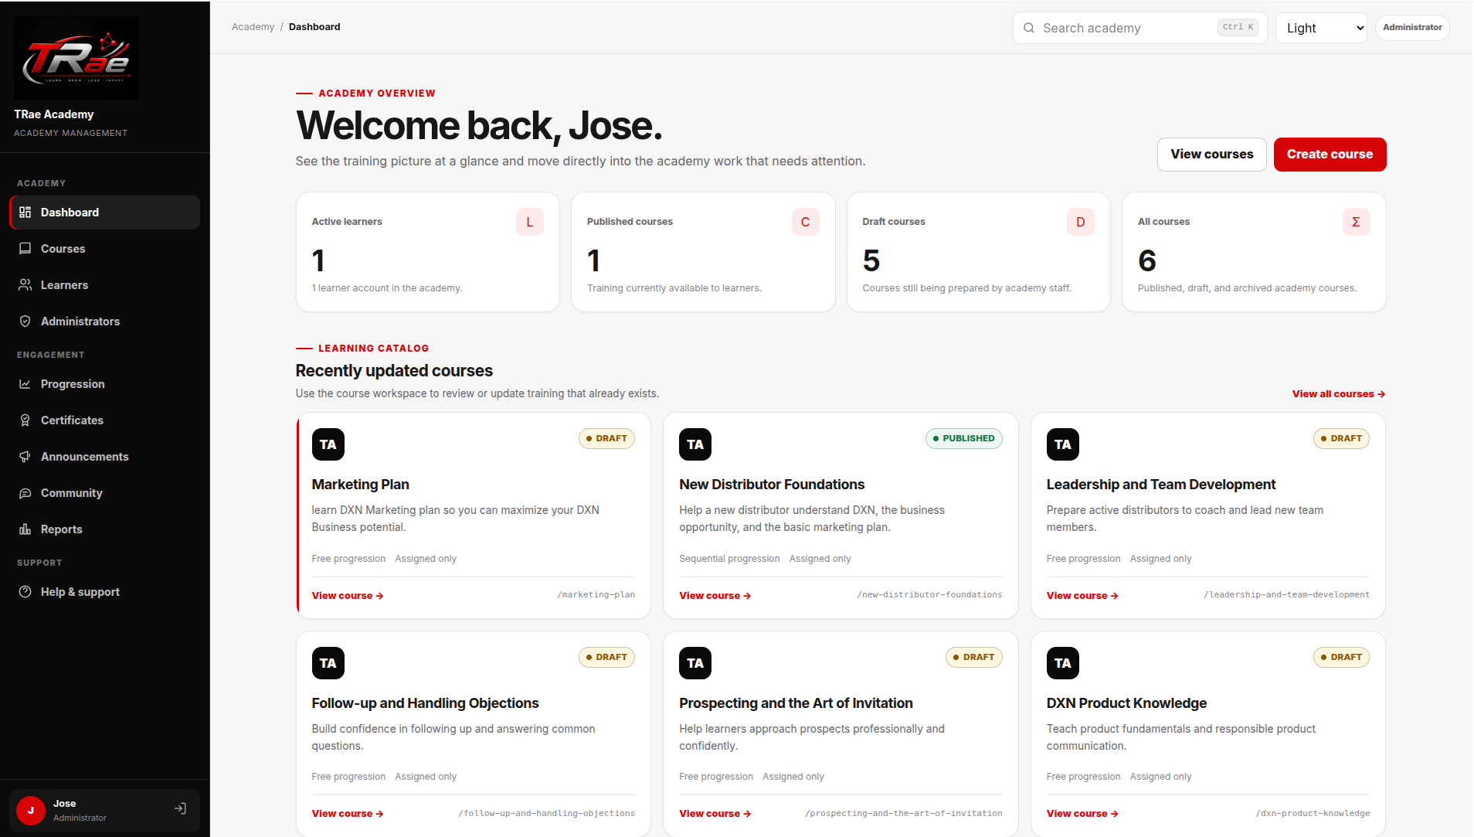
Task: Open Progression in the sidebar menu
Action: 105,384
